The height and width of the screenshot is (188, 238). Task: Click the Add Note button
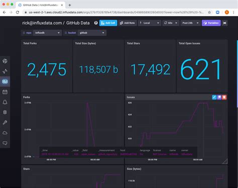[128, 23]
